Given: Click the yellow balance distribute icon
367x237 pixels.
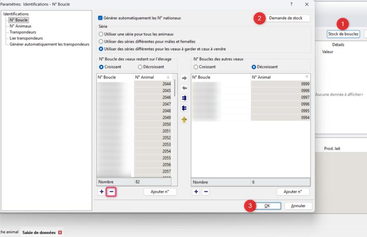Looking at the screenshot, I should [x=184, y=120].
